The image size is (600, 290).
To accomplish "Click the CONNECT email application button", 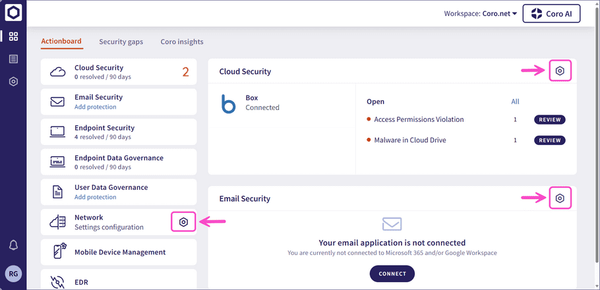I will click(392, 274).
